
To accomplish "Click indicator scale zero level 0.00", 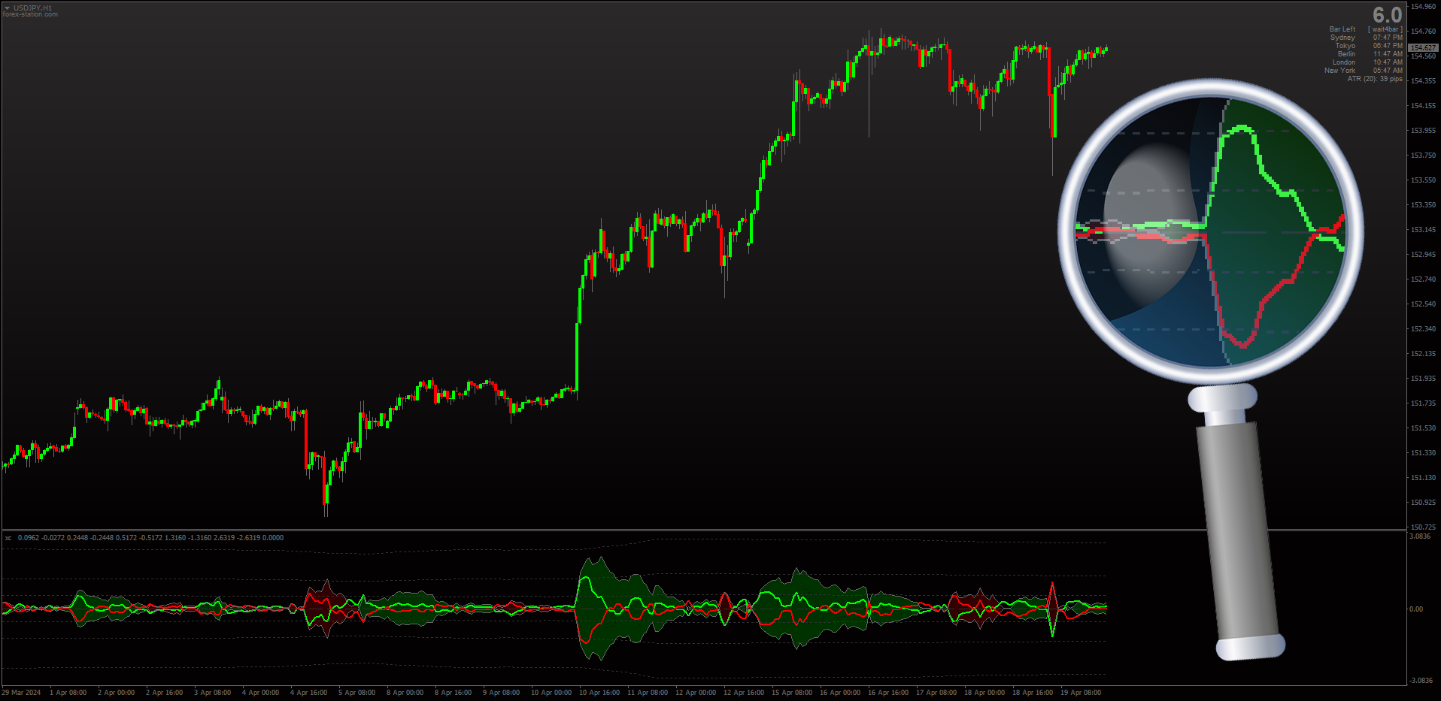I will click(x=1416, y=609).
